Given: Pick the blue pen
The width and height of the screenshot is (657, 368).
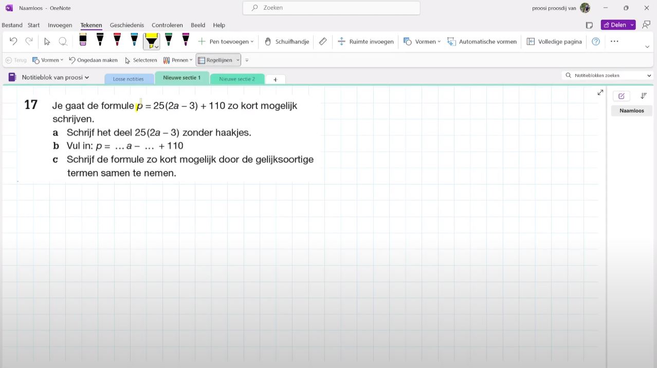Looking at the screenshot, I should (x=134, y=40).
